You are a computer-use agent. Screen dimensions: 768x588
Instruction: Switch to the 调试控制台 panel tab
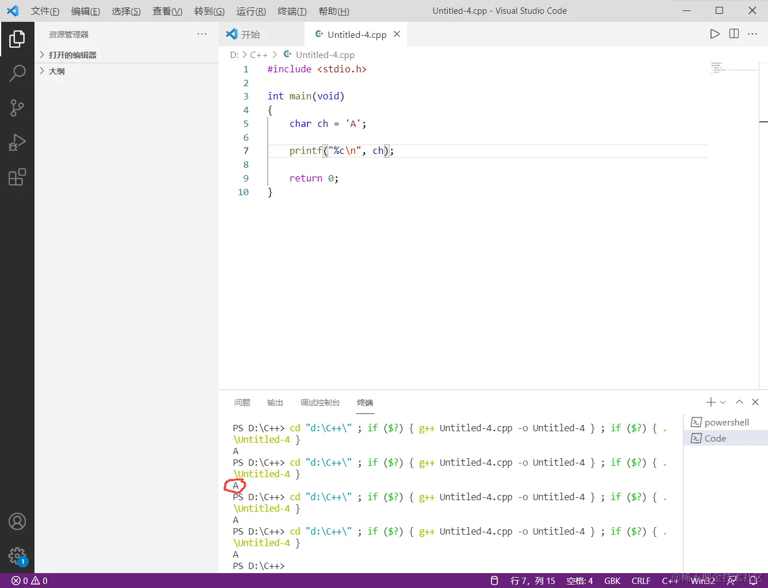[x=320, y=403]
